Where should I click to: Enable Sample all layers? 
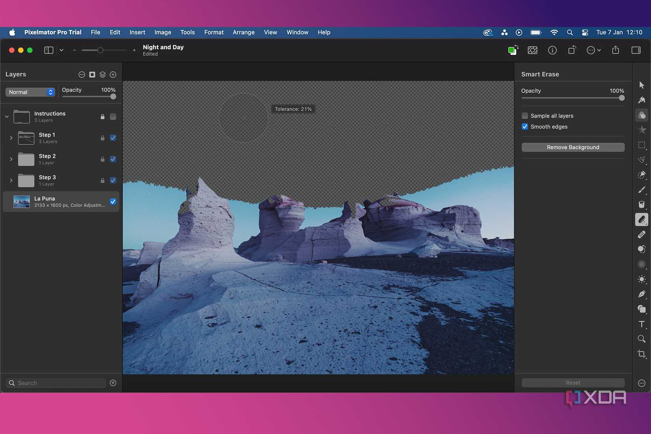point(525,116)
